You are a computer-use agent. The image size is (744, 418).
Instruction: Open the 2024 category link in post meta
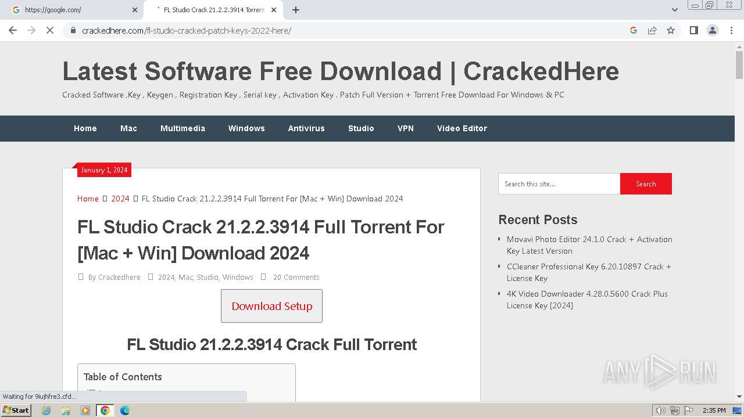[166, 278]
